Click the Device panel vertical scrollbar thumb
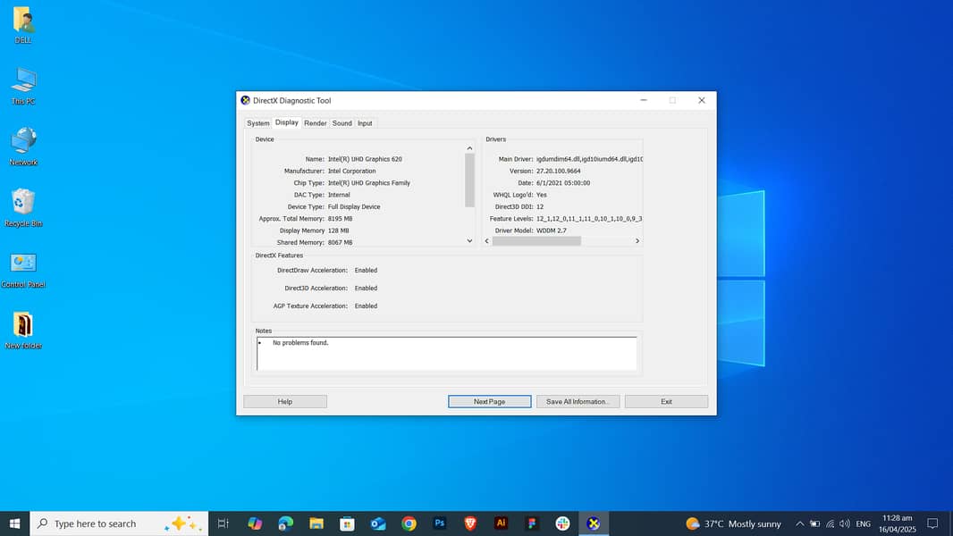This screenshot has width=953, height=536. (x=469, y=180)
